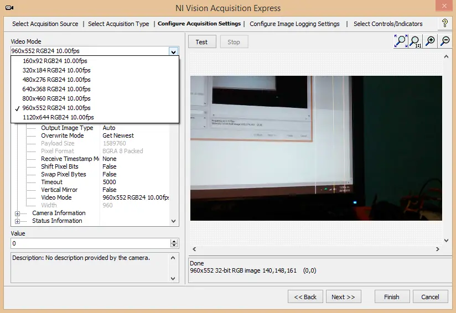Open Configure Acquisition Settings step
The width and height of the screenshot is (456, 313).
tap(199, 24)
